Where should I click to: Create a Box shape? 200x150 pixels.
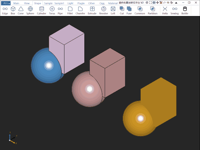pyautogui.click(x=13, y=11)
